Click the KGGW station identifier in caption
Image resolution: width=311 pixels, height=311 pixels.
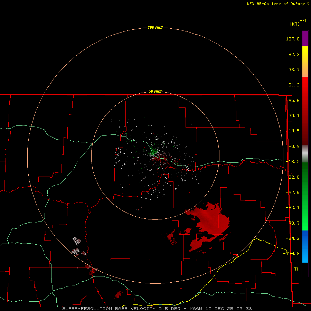(197, 309)
